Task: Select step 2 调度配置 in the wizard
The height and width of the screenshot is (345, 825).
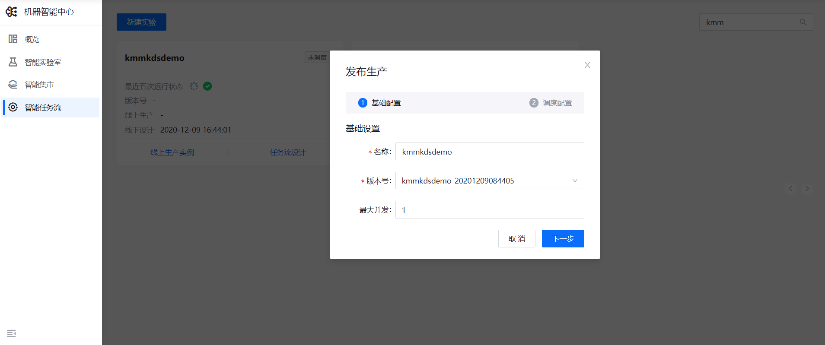Action: tap(551, 103)
